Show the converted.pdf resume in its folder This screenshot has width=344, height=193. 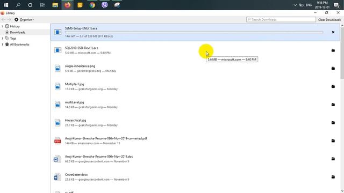click(333, 140)
